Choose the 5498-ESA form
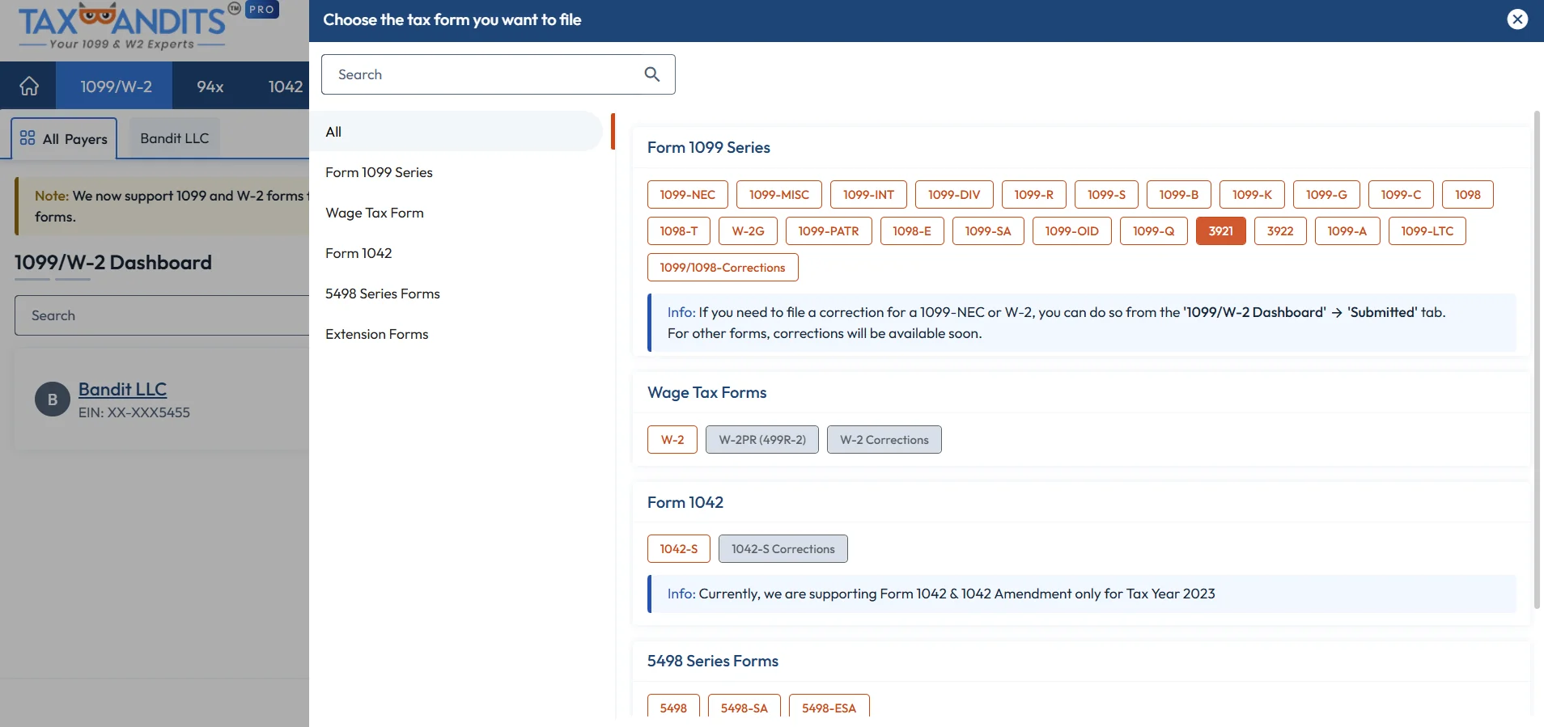The image size is (1544, 727). [x=829, y=706]
